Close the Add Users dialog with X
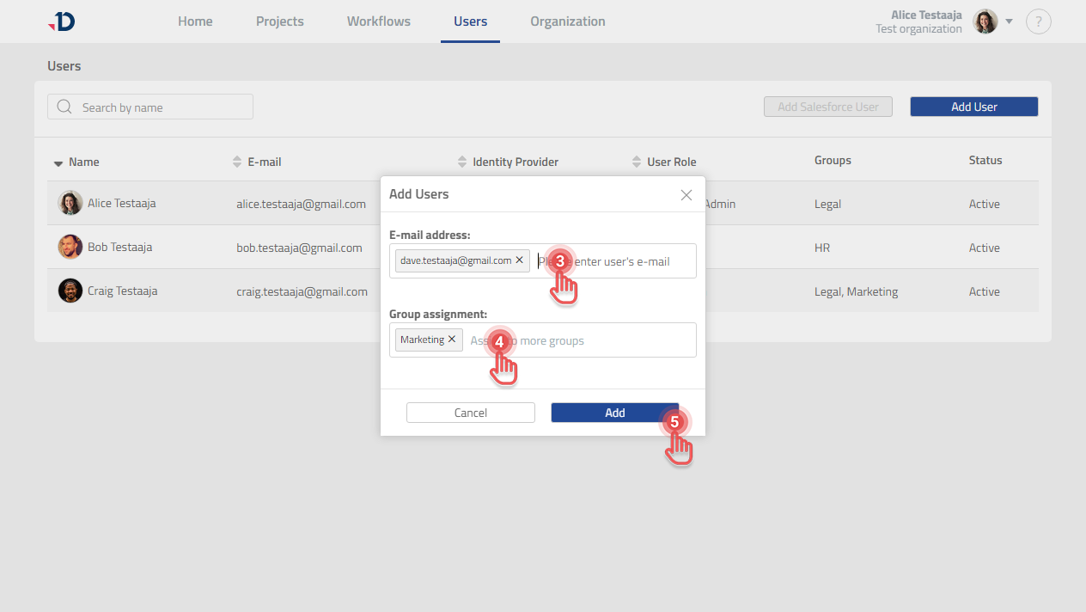 tap(686, 195)
